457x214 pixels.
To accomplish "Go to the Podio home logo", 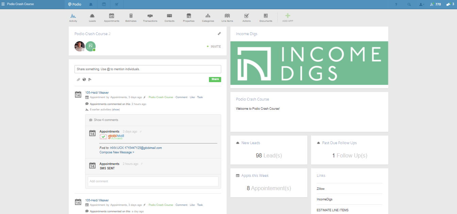I will [x=75, y=4].
